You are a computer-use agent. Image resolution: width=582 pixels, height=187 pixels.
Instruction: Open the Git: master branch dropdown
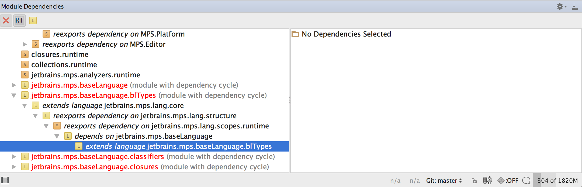444,181
